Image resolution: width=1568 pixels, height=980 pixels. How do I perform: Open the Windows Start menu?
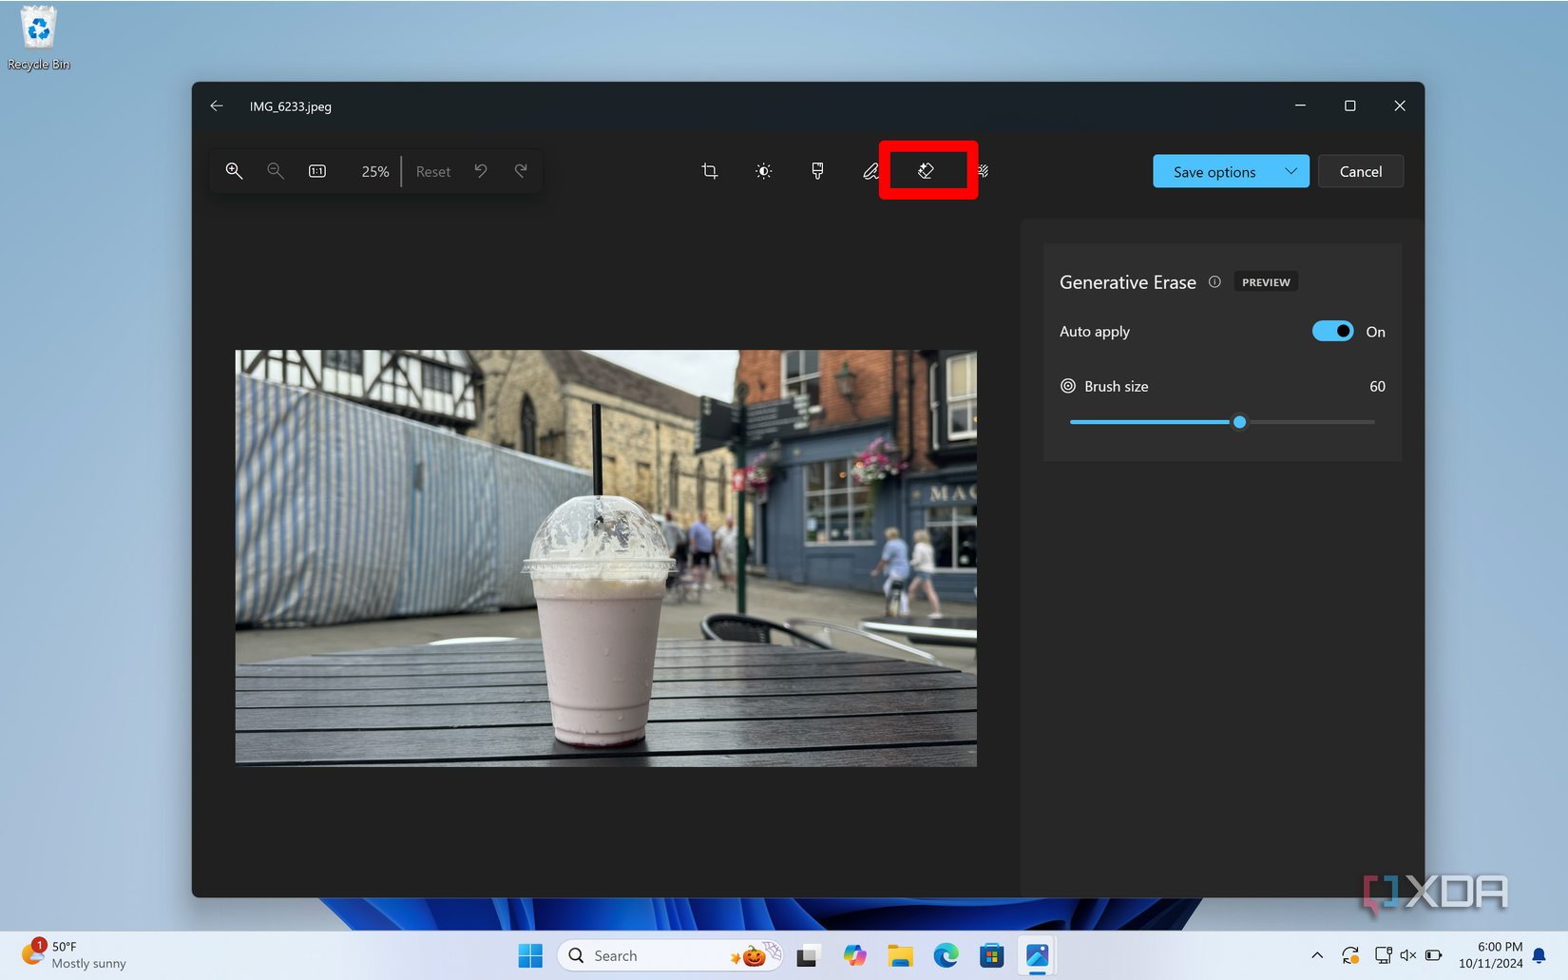click(530, 955)
